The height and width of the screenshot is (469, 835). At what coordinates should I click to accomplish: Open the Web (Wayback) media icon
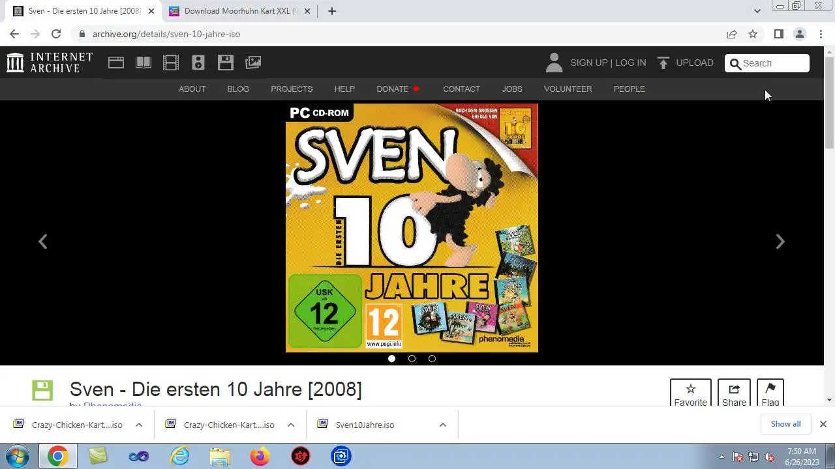click(x=116, y=63)
